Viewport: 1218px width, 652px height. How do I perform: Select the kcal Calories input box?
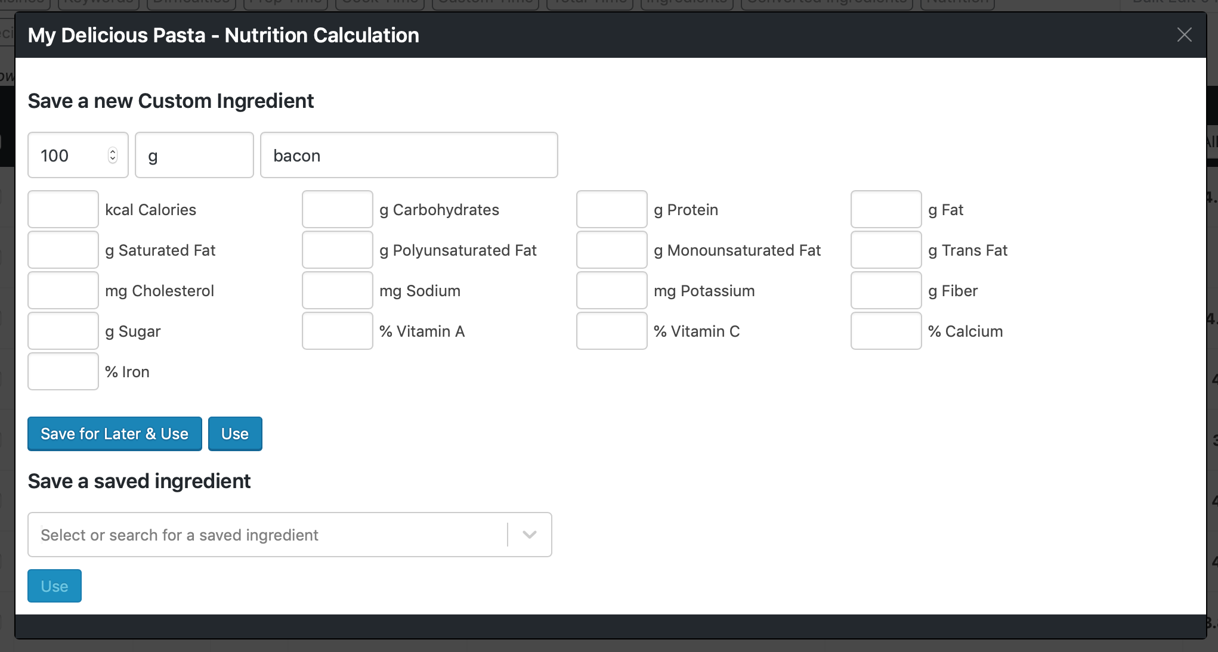pos(63,209)
